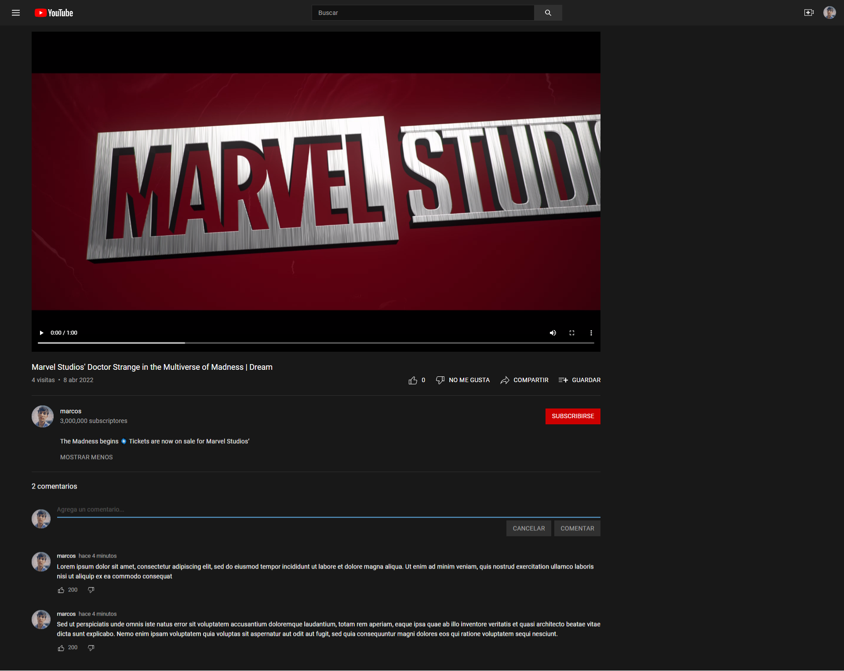Click the video title Doctor Strange text
844x671 pixels.
pyautogui.click(x=152, y=367)
